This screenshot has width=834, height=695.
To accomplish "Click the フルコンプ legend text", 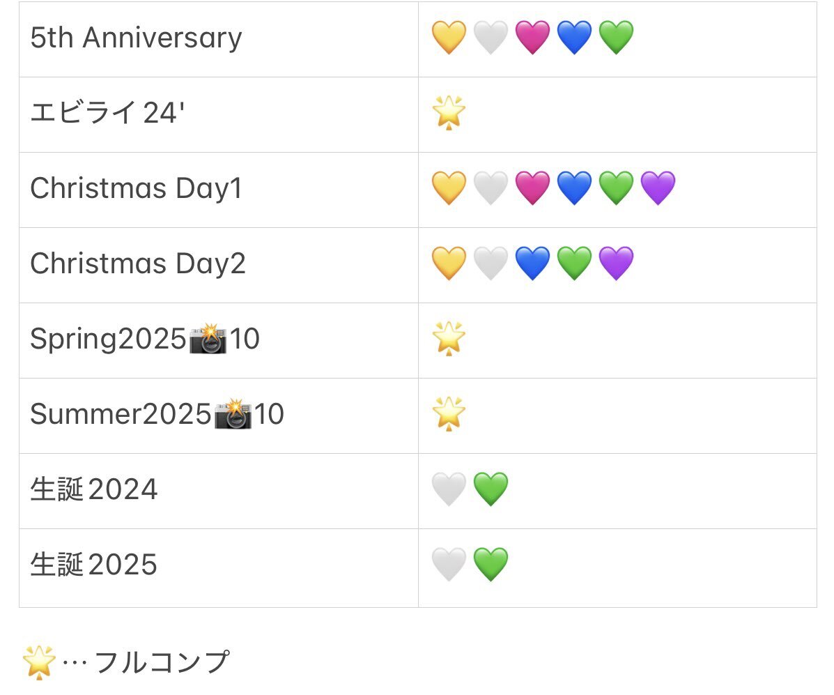I will click(162, 662).
